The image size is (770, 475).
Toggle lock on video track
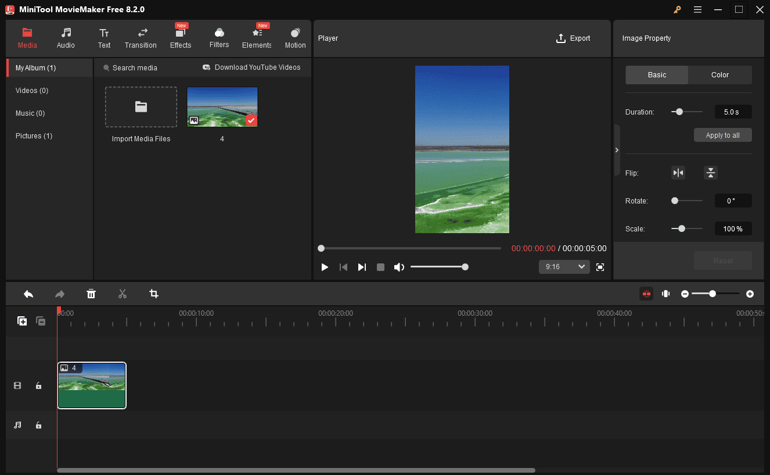(x=38, y=385)
